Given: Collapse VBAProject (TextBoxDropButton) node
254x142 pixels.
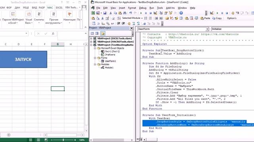Looking at the screenshot, I should (91, 45).
